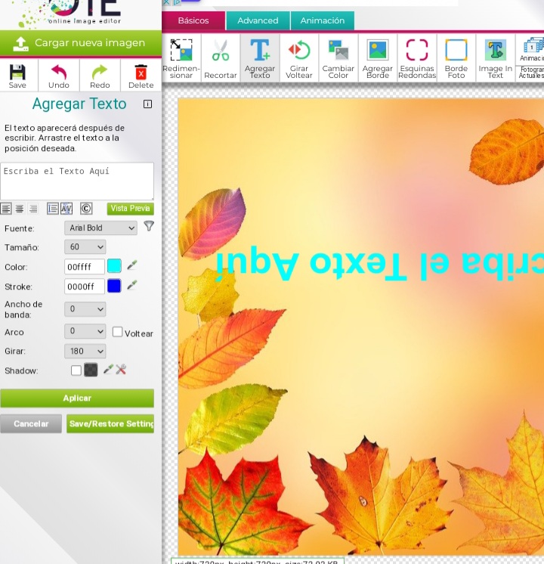This screenshot has width=544, height=564.
Task: Select the Cambiar Color tool
Action: 338,57
